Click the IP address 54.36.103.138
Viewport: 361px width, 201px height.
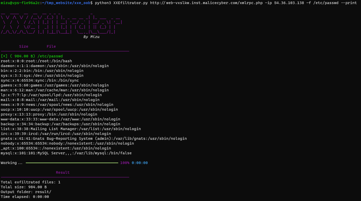(289, 3)
